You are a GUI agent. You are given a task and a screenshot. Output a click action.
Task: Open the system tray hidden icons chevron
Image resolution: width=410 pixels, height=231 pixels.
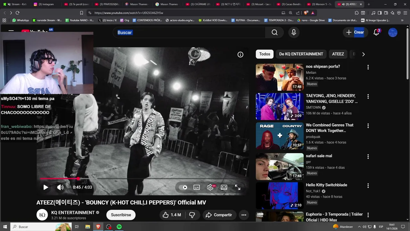(359, 227)
